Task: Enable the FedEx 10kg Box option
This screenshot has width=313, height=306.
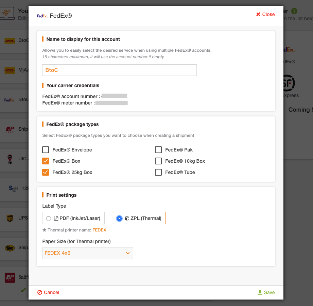Action: coord(158,161)
